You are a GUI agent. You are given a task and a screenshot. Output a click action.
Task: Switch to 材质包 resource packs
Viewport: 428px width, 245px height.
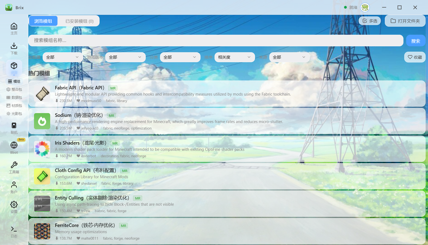14,106
